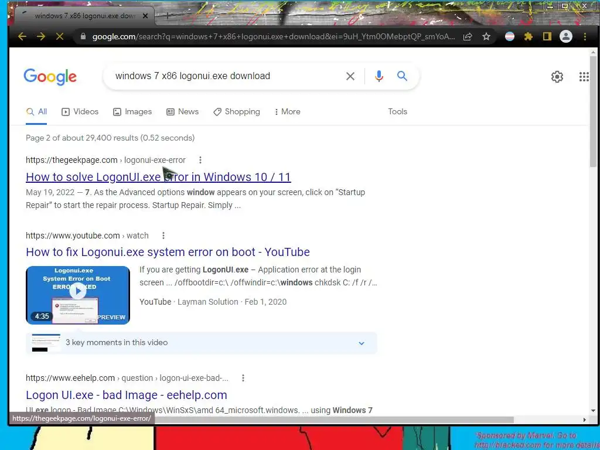Screen dimensions: 600x450
Task: Click 'YouTube · Layman Solution' source text
Action: (189, 302)
